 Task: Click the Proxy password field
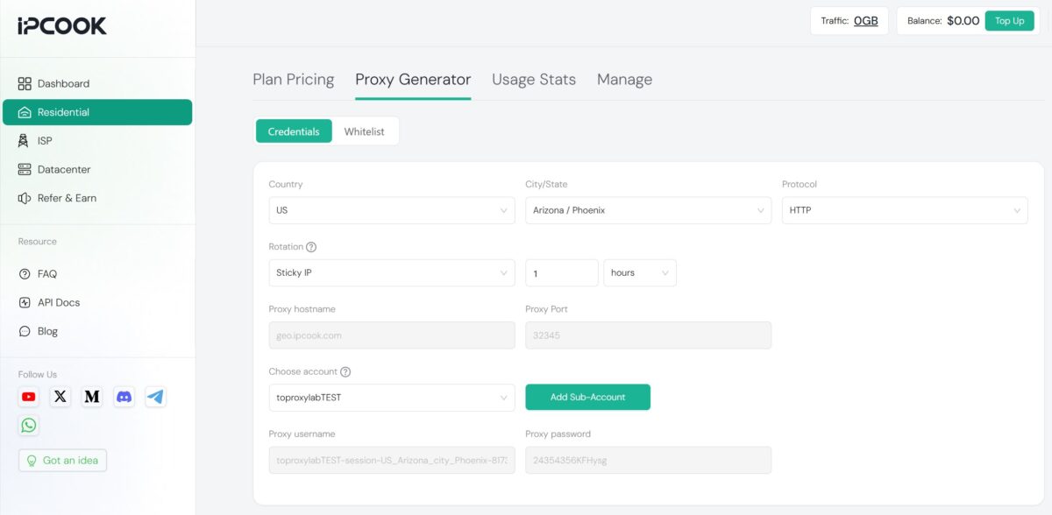click(649, 461)
